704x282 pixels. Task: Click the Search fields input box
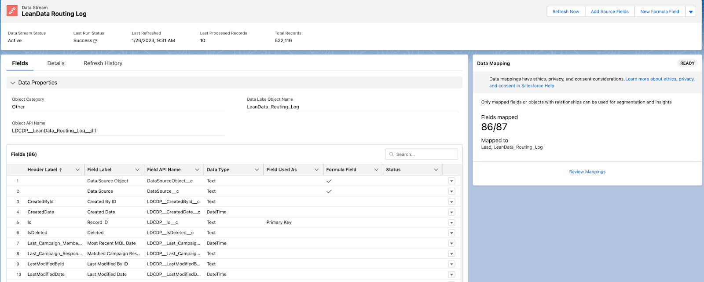pyautogui.click(x=422, y=154)
